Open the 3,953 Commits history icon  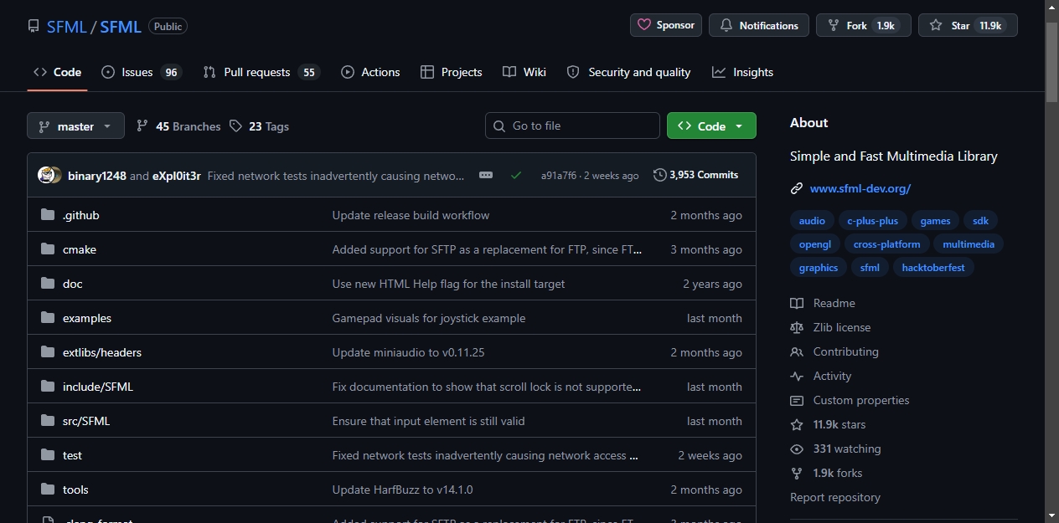pos(660,175)
